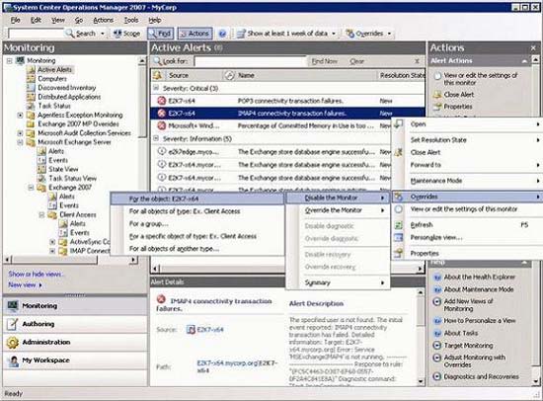Viewport: 543px width, 401px height.
Task: Open the Summary submenu
Action: tap(338, 282)
